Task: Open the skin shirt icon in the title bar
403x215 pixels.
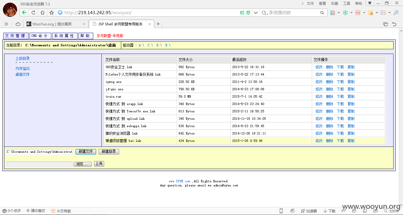Action: [370, 3]
